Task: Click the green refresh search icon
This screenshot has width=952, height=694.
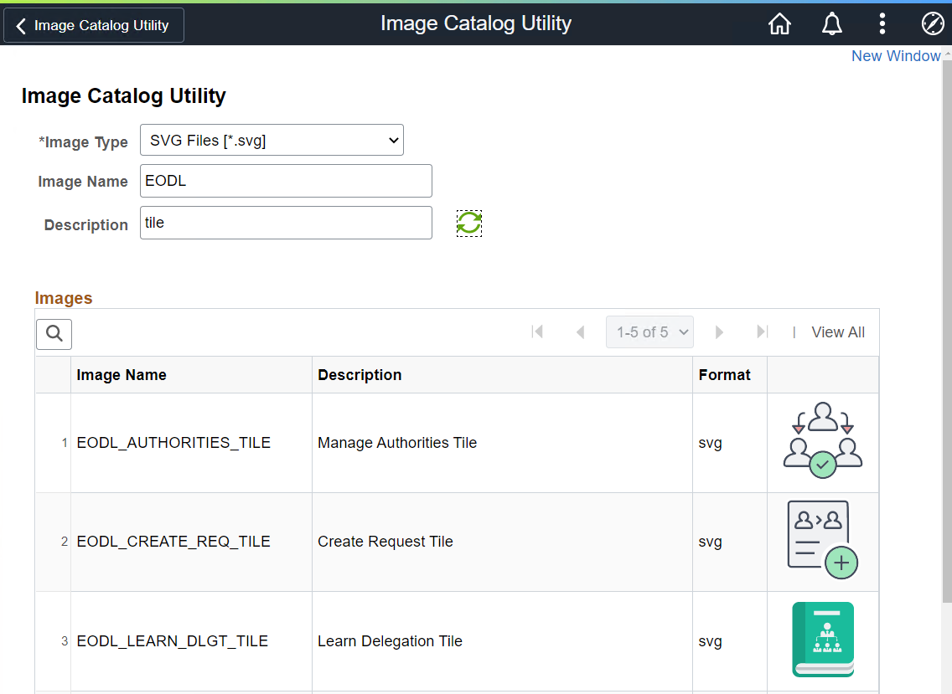Action: tap(469, 223)
